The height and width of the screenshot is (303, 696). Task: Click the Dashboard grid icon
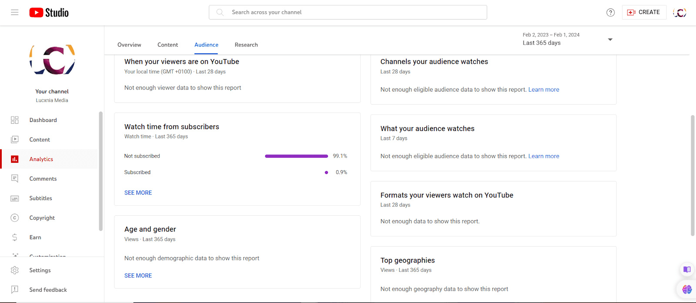click(x=15, y=120)
